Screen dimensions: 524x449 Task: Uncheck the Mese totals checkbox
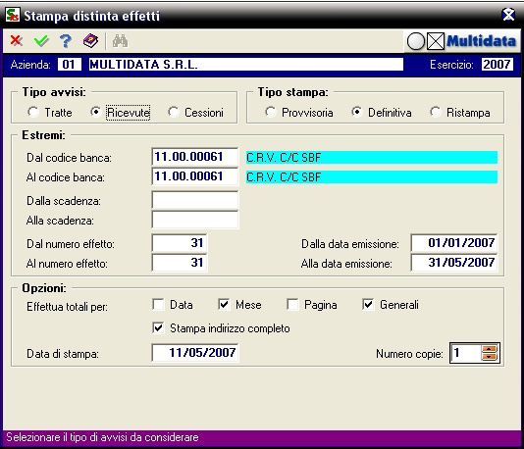(x=224, y=305)
